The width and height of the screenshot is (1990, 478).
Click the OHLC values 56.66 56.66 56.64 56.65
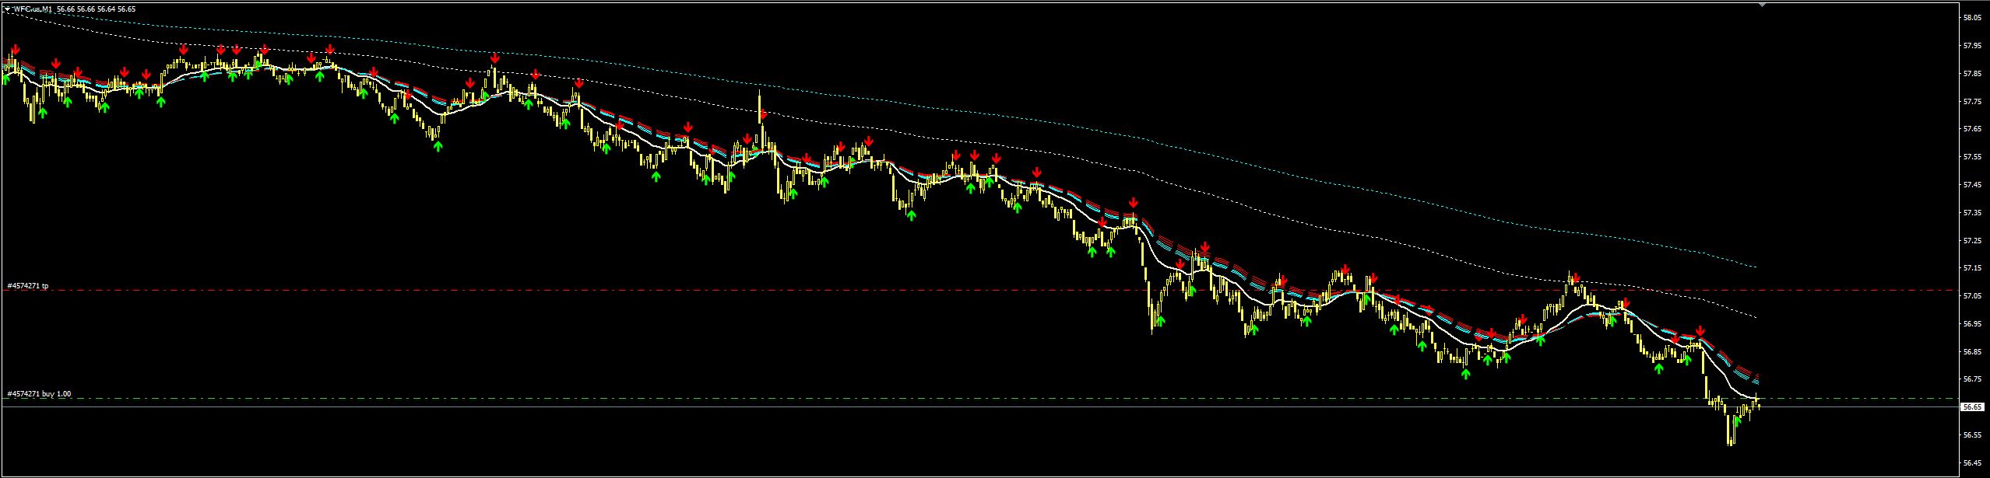96,9
